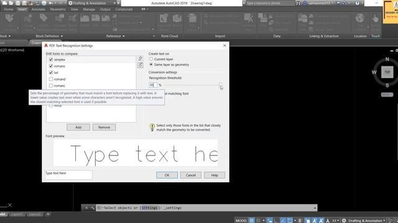Toggle lineweight display icon in status bar
398x223 pixels.
300,221
